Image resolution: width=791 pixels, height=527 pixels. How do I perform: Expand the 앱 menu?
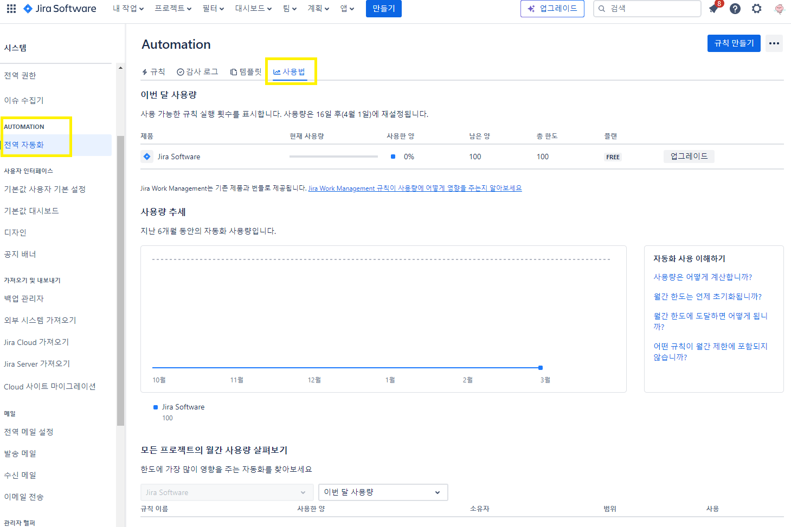coord(347,9)
